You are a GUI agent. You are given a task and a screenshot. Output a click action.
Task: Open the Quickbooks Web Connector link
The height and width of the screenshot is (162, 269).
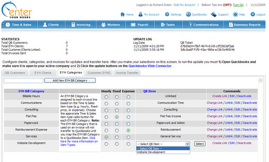coord(150,66)
